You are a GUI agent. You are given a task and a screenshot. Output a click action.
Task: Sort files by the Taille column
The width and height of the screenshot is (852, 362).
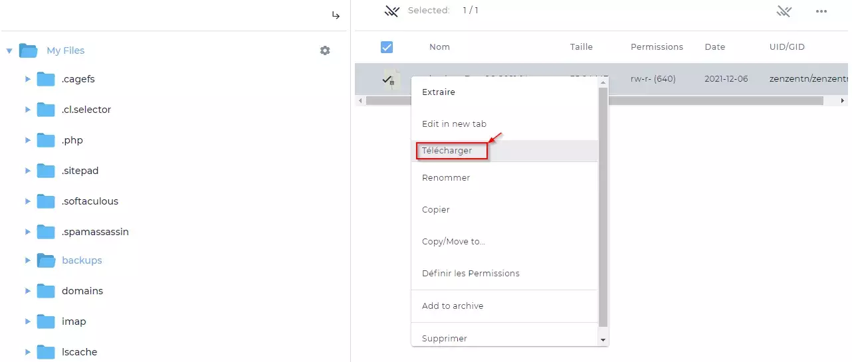tap(581, 47)
